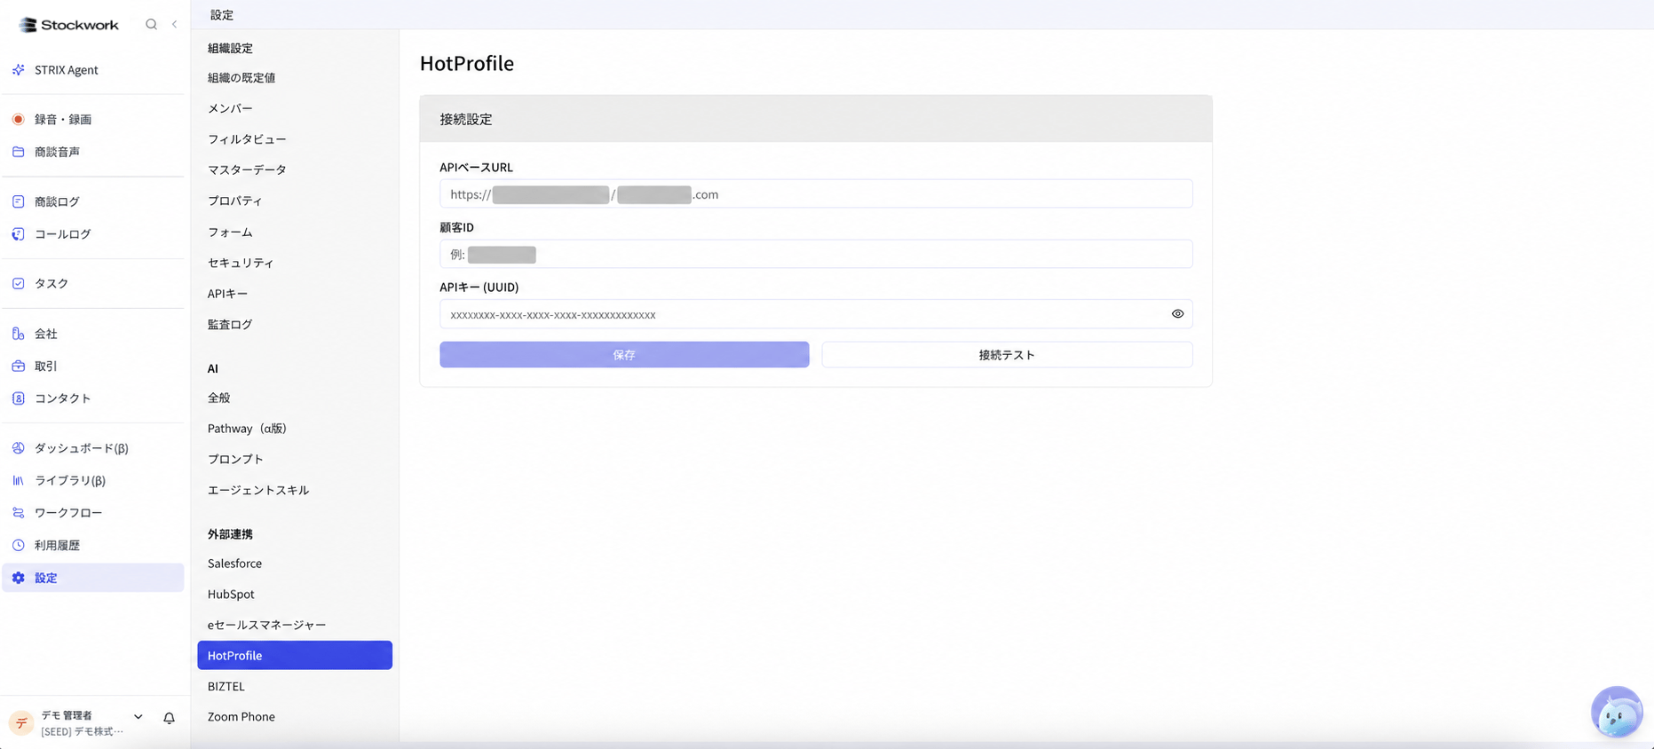
Task: Open セキュリティ settings
Action: [241, 263]
